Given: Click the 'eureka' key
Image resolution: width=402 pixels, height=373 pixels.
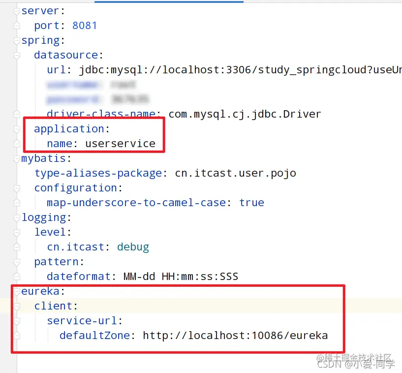Looking at the screenshot, I should coord(40,291).
